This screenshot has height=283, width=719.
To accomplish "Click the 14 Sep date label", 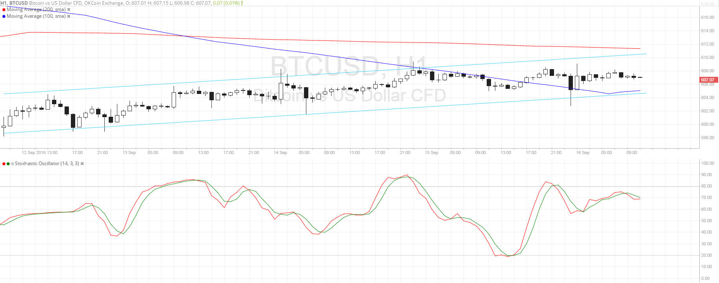I will click(280, 153).
